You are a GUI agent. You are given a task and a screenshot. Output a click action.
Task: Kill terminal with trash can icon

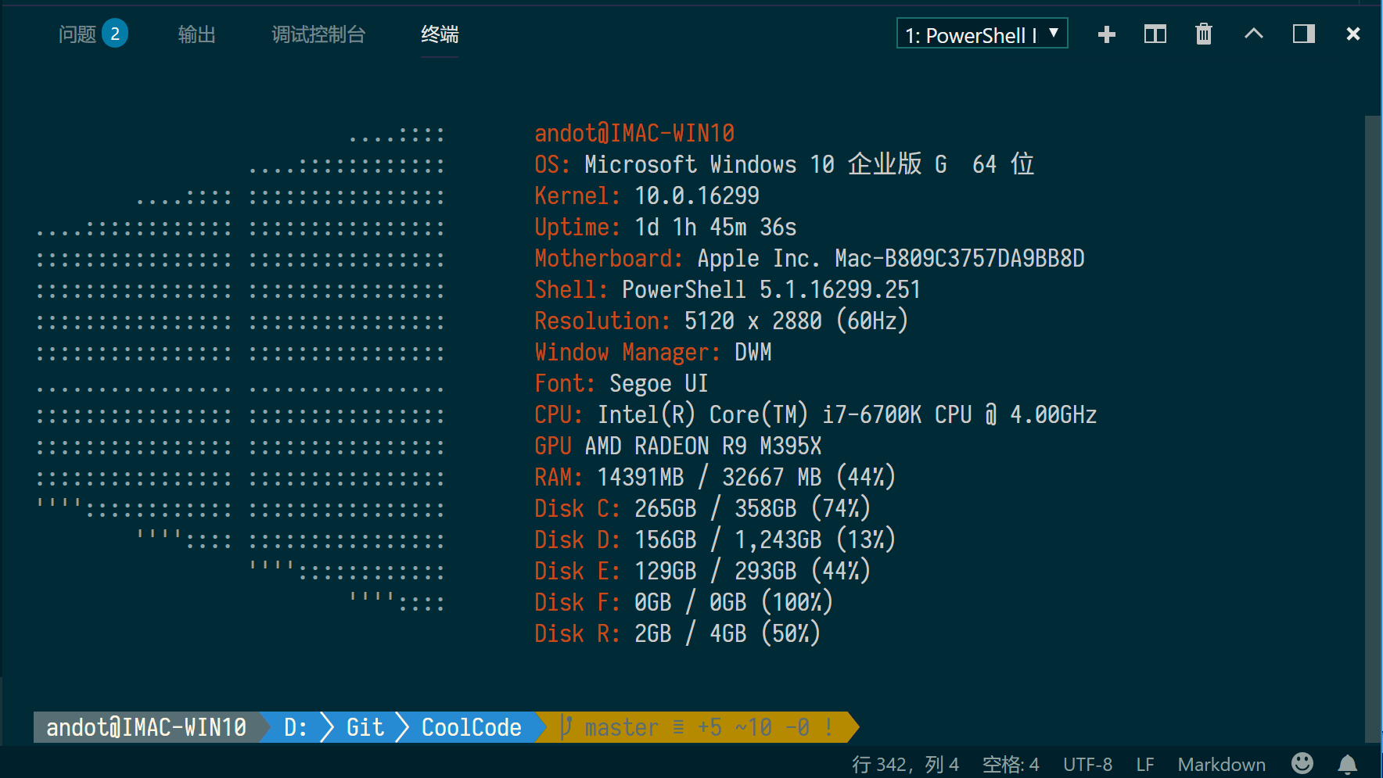(1204, 34)
